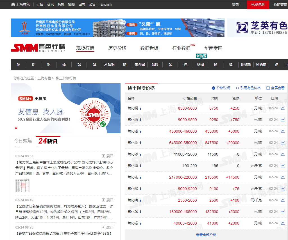This screenshot has height=240, width=288.
Task: Select 镍 in metals navigation bar
Action: (x=94, y=65)
